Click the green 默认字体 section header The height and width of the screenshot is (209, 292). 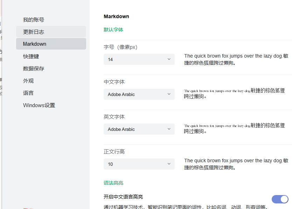point(113,30)
